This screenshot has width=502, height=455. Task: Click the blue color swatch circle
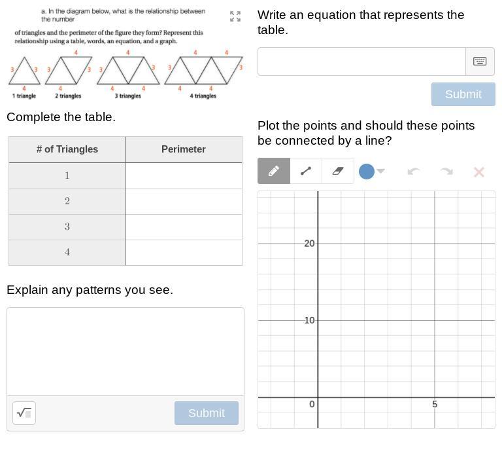point(367,172)
